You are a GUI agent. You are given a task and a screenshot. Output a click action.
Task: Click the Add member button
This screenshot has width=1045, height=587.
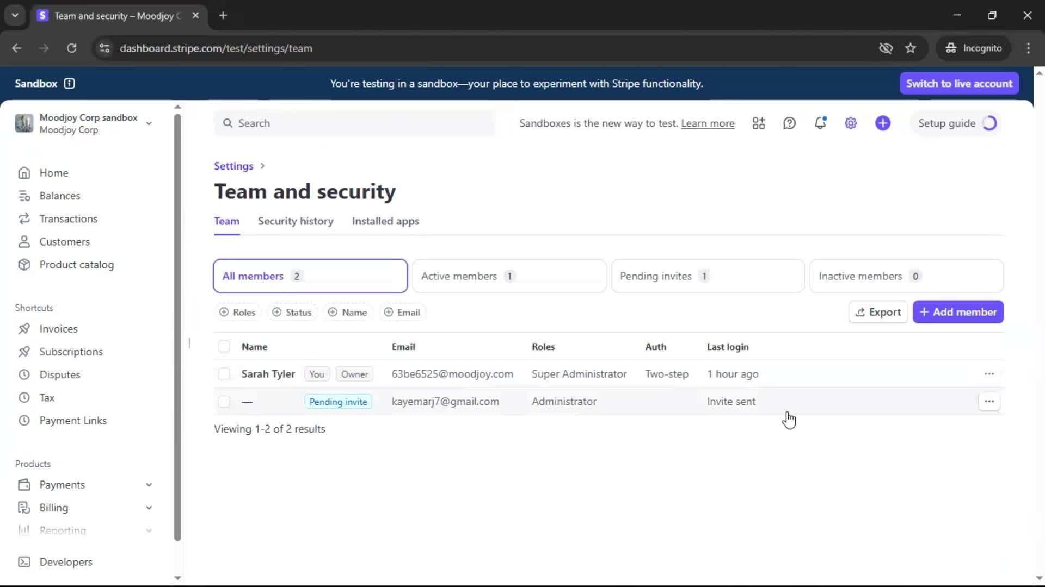pos(958,312)
